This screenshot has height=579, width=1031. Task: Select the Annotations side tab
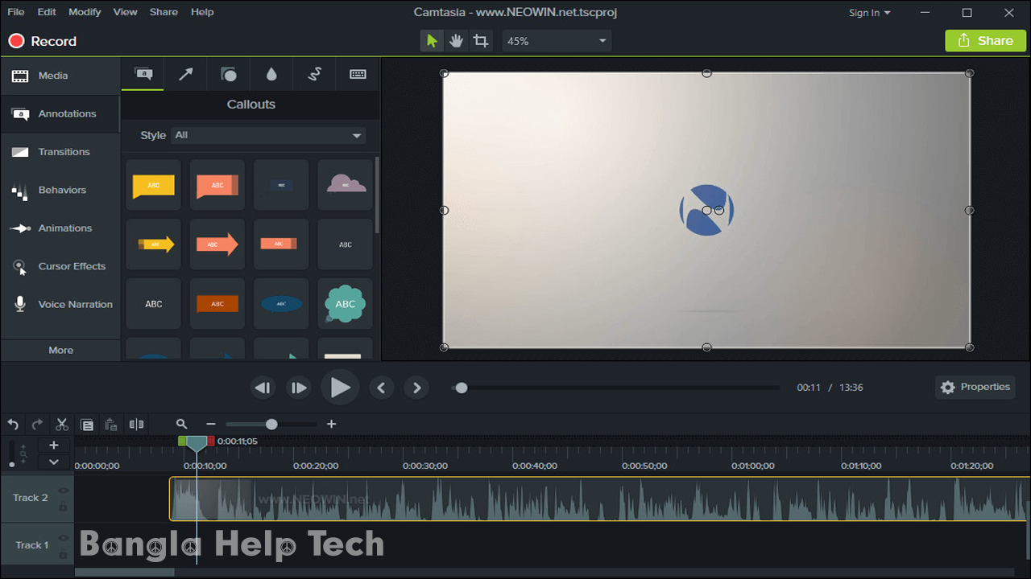(60, 113)
